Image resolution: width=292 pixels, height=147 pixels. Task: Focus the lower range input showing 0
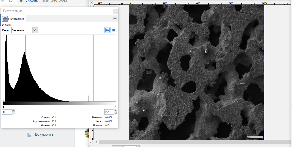click(x=7, y=112)
